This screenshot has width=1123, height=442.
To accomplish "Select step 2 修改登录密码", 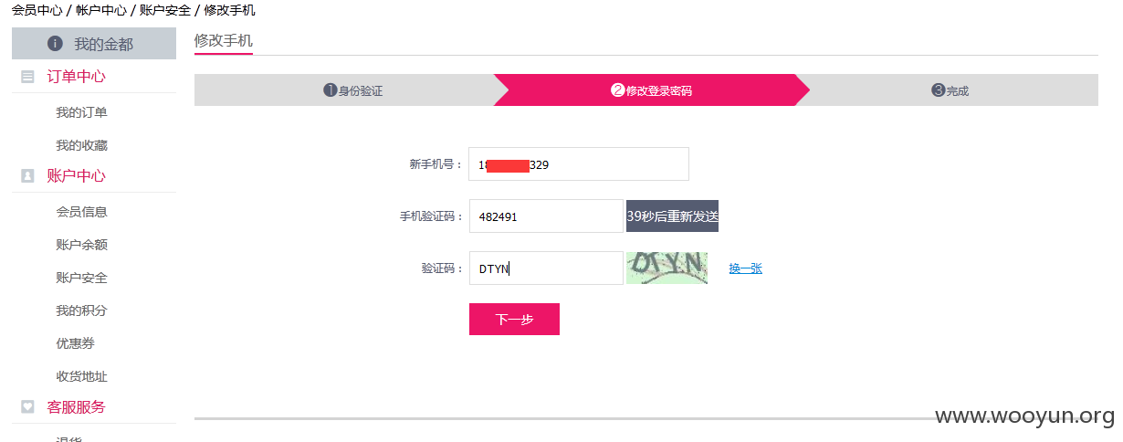I will [652, 90].
